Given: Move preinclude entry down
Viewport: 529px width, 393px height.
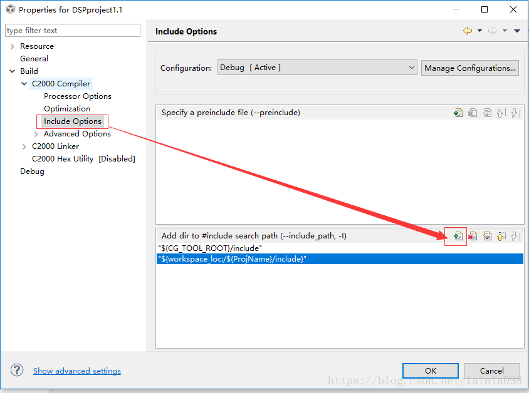Looking at the screenshot, I should pyautogui.click(x=515, y=113).
